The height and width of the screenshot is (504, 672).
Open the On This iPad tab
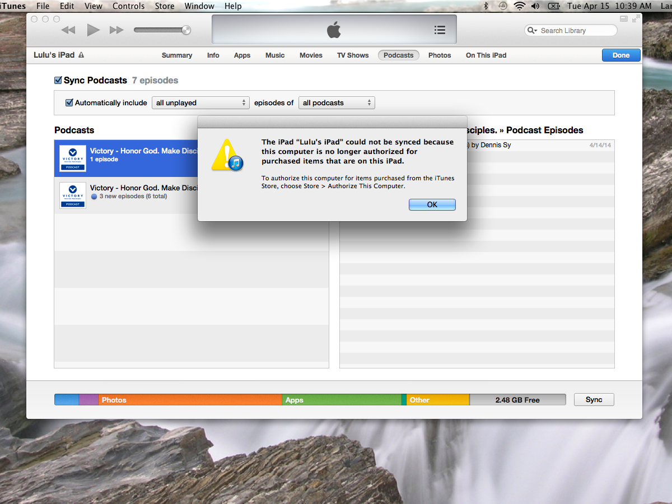click(x=486, y=55)
